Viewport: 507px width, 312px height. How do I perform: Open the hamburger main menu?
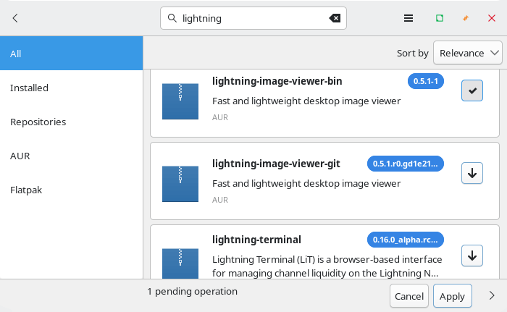(x=408, y=19)
